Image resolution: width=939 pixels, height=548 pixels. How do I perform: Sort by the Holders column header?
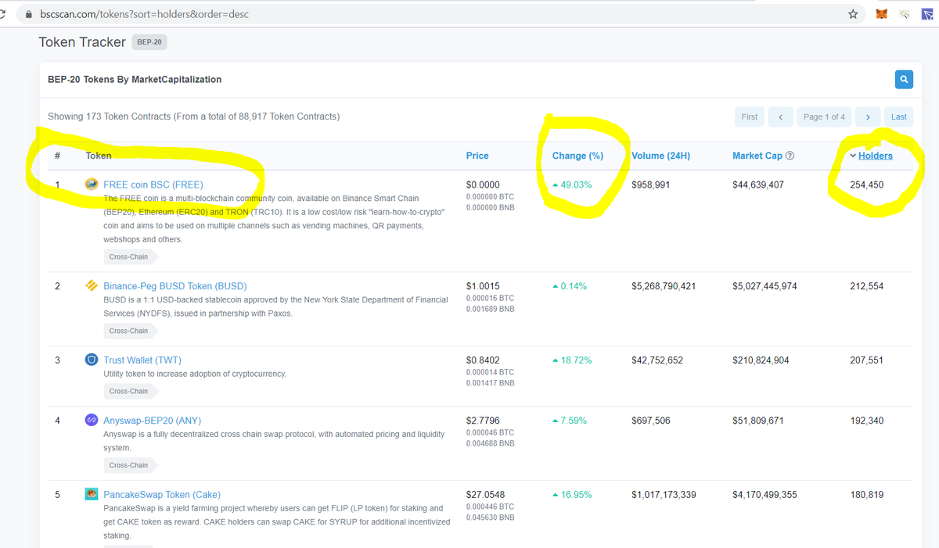875,156
